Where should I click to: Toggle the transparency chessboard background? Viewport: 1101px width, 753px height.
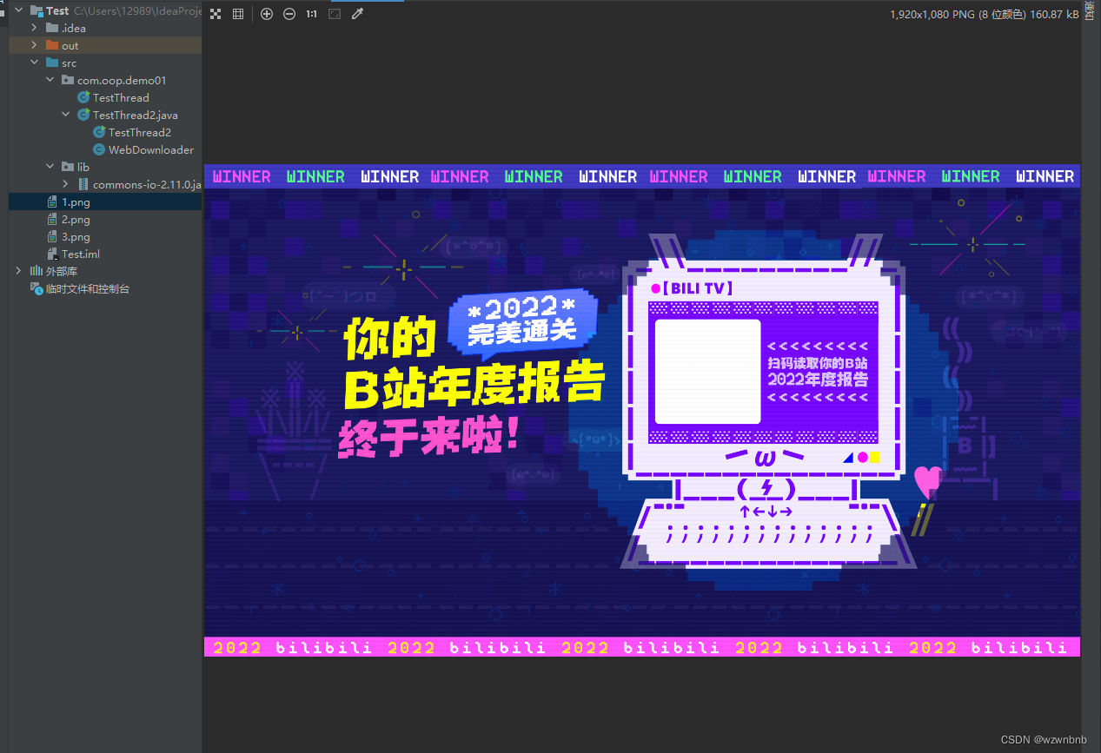coord(216,14)
